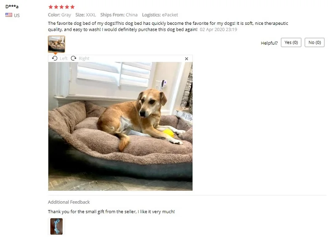
Task: Mark review unhelpful with No (0)
Action: [x=314, y=43]
